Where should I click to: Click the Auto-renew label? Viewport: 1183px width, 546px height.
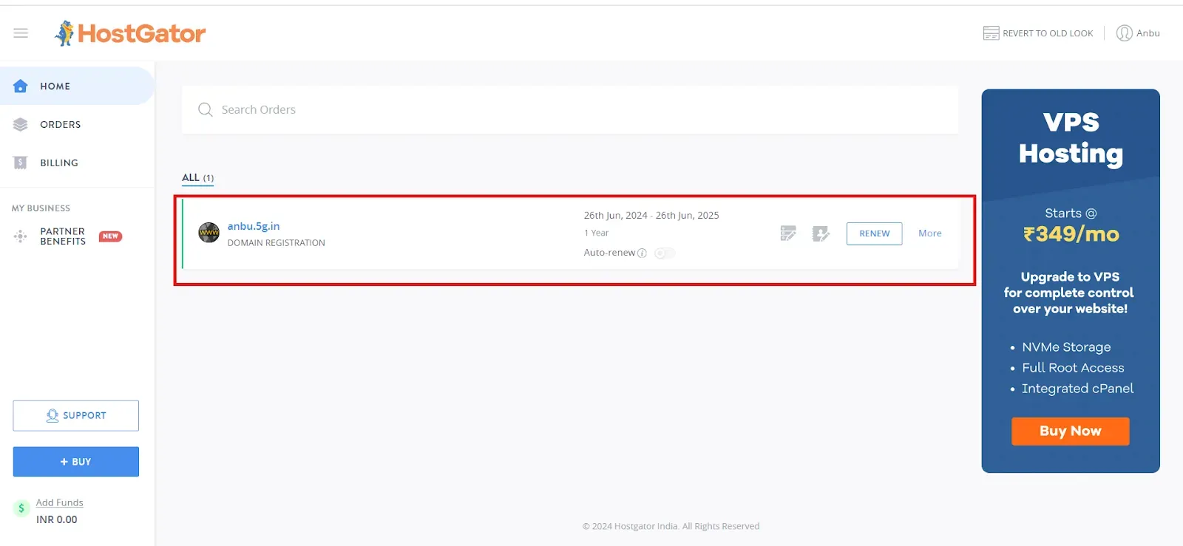click(x=609, y=253)
